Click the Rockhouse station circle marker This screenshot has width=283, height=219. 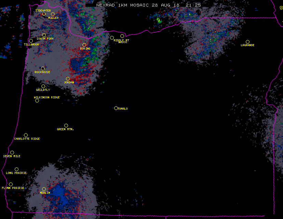43,68
